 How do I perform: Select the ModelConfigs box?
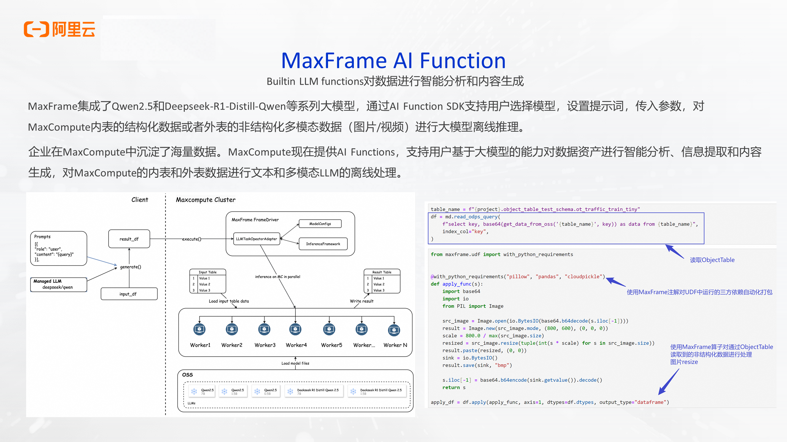point(320,224)
